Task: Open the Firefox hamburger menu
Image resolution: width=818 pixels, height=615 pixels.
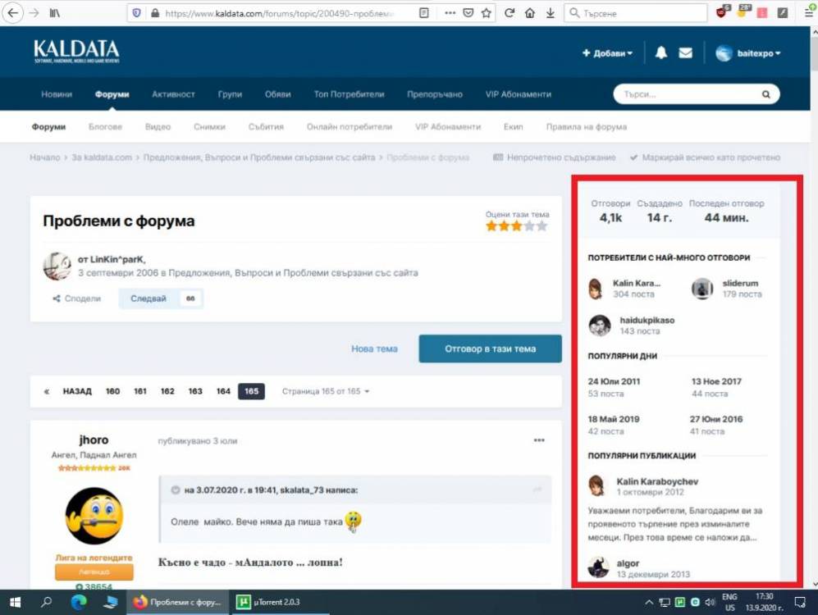Action: (808, 13)
